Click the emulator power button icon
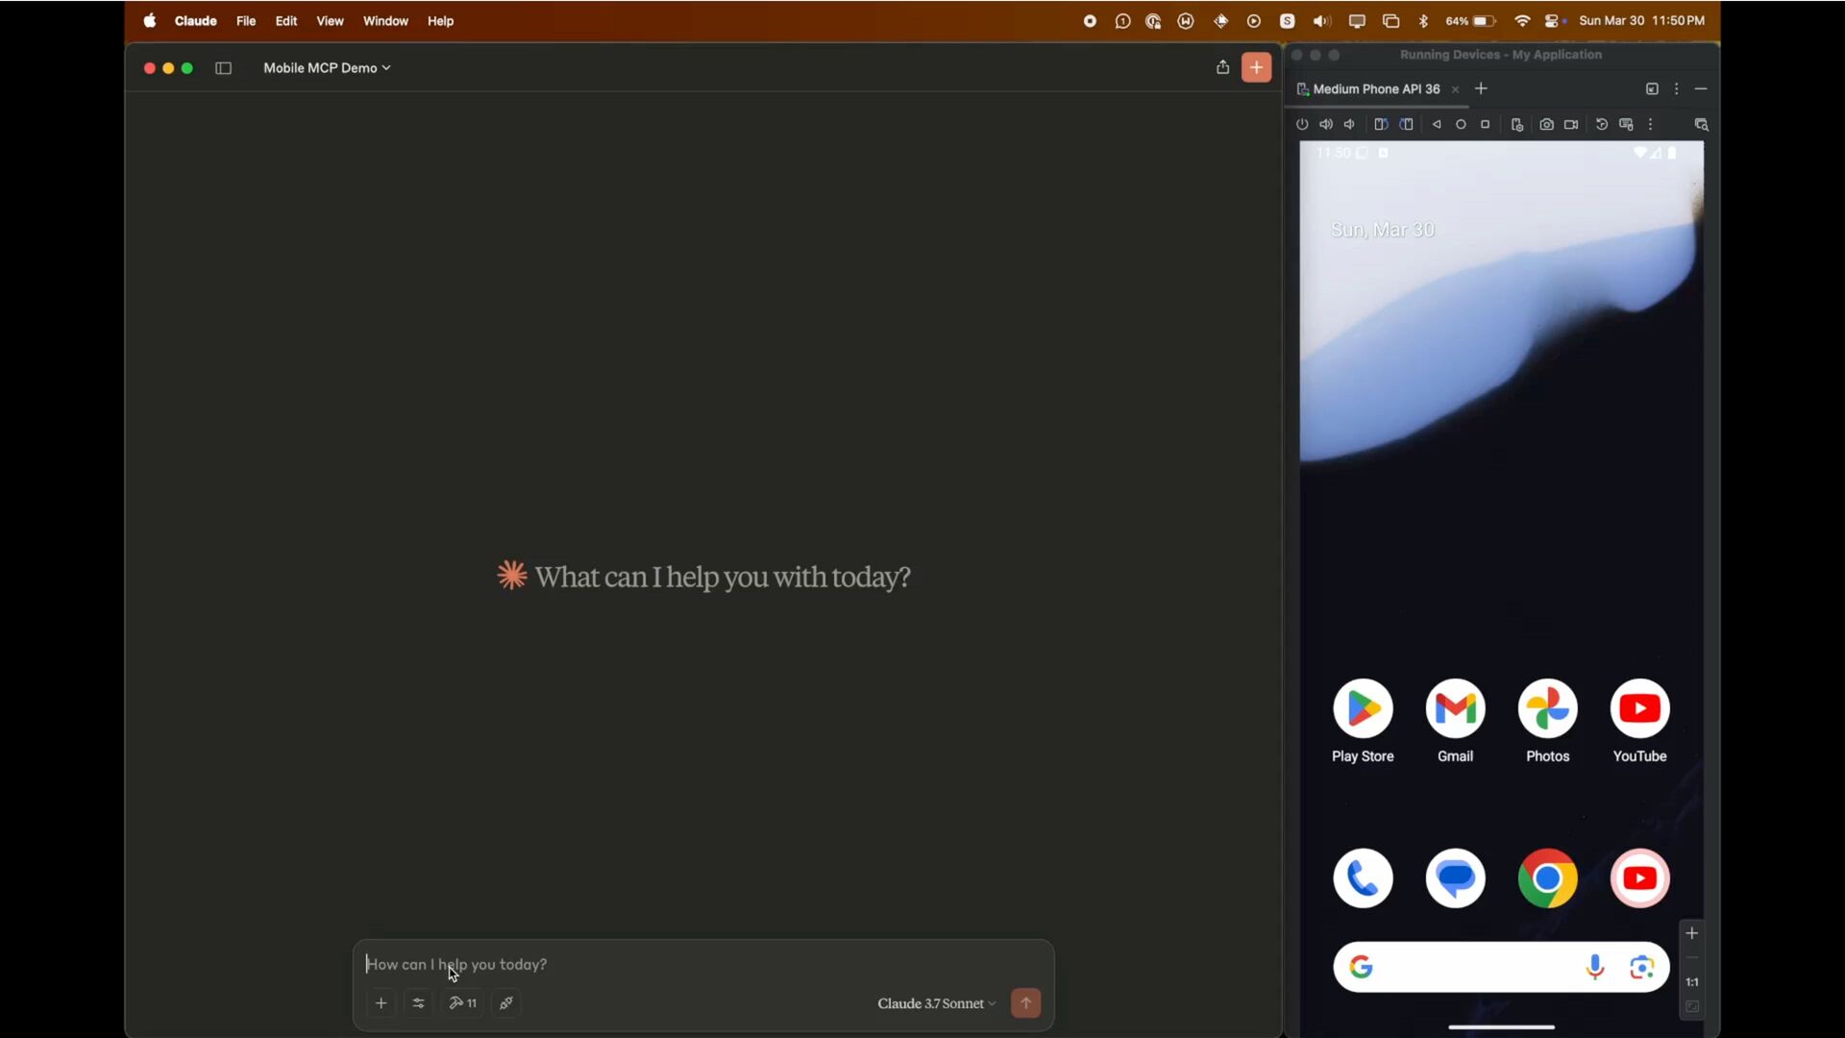Screen dimensions: 1845x1038 click(x=1302, y=125)
